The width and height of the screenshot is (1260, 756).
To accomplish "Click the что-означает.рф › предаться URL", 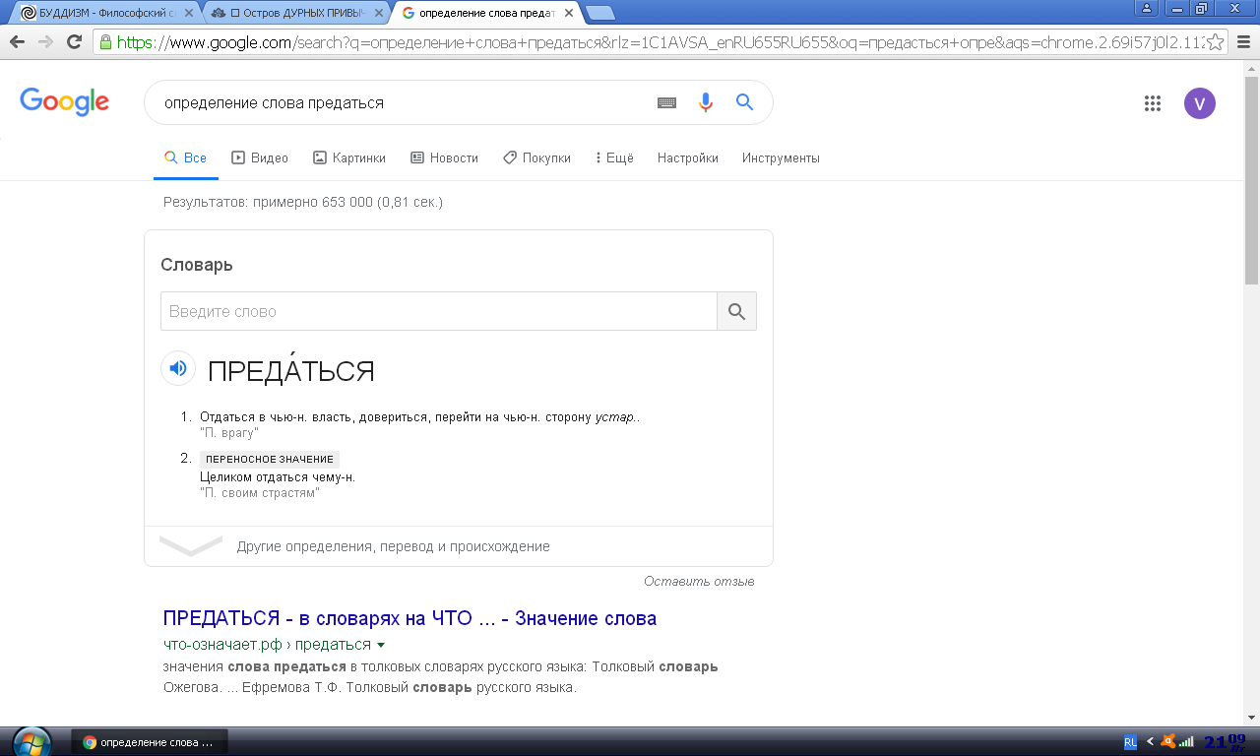I will tap(267, 645).
